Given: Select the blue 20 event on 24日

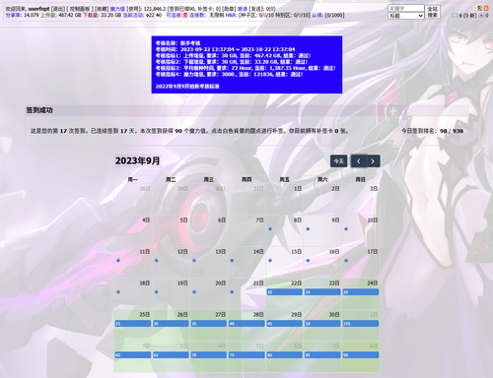Looking at the screenshot, I should (x=361, y=292).
